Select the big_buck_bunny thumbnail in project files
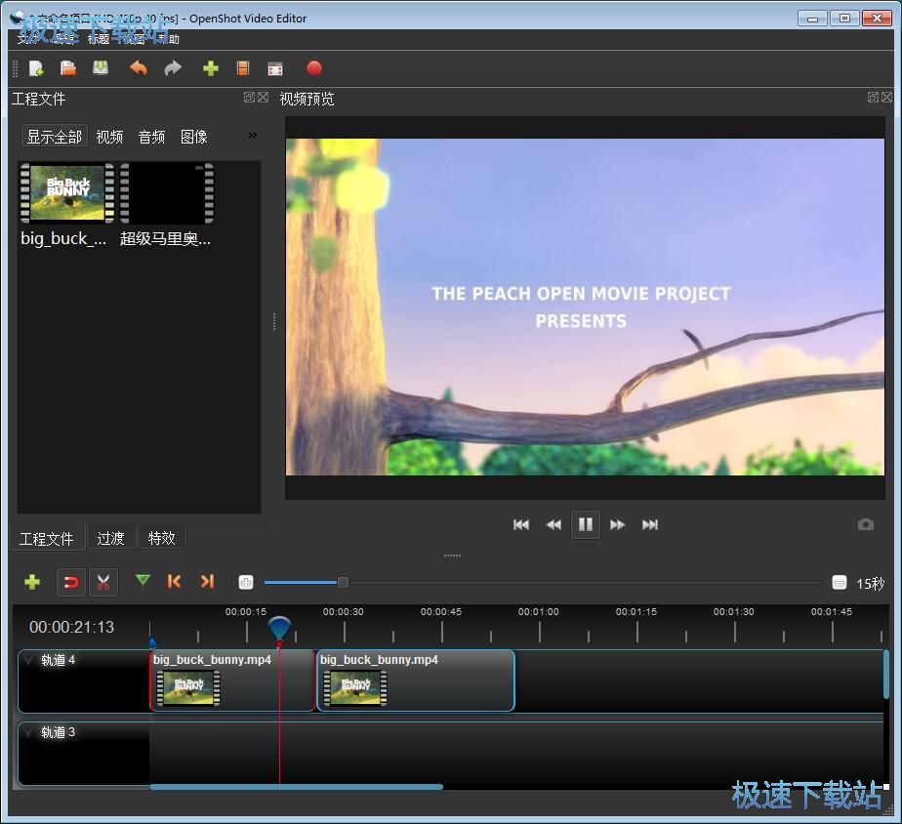Image resolution: width=902 pixels, height=824 pixels. [x=66, y=193]
